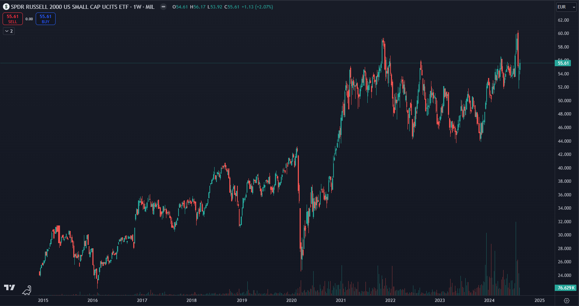
Task: Click the 40.00 level on price axis
Action: click(564, 168)
